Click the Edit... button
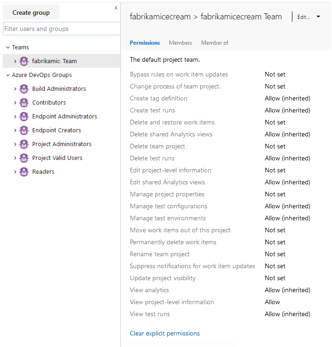 tap(304, 17)
